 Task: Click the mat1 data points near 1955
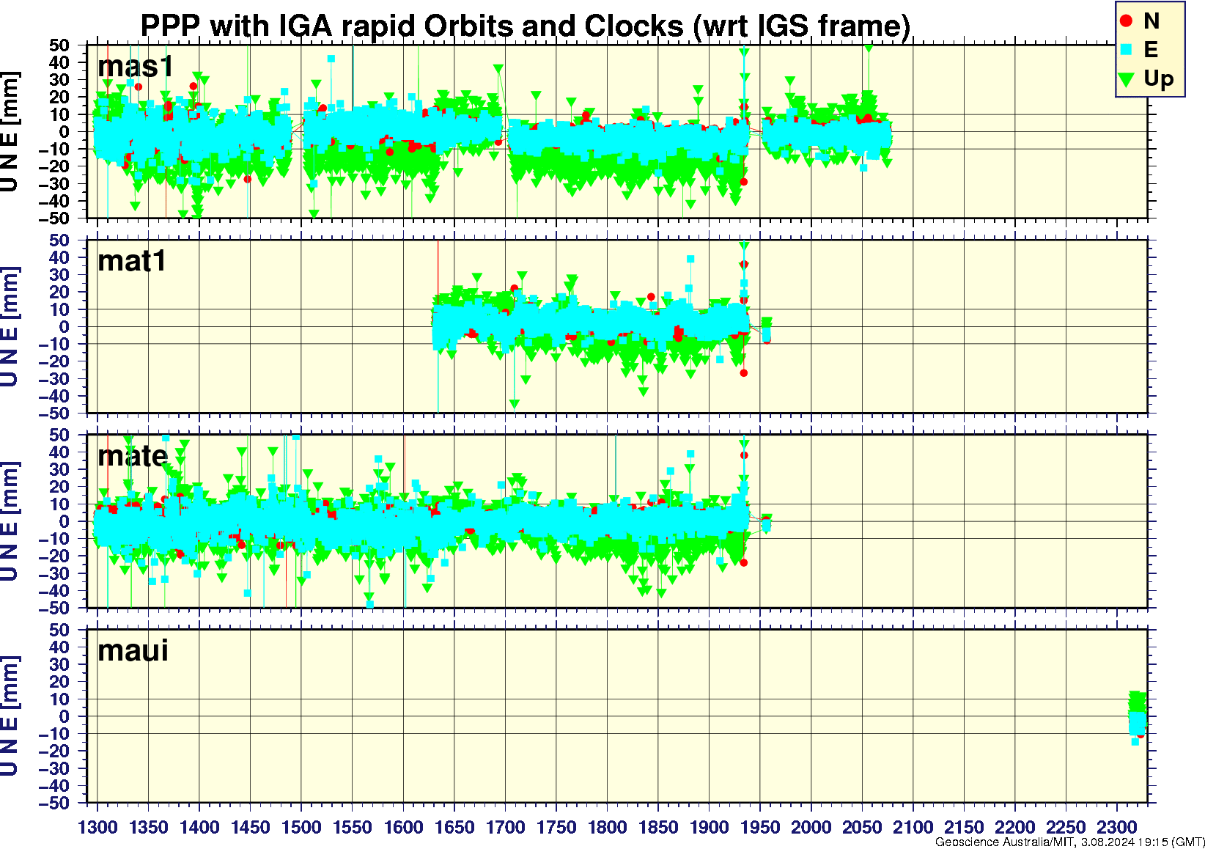(766, 330)
